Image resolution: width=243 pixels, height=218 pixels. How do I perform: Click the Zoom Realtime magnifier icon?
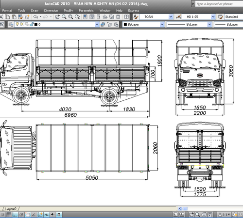(x=64, y=17)
